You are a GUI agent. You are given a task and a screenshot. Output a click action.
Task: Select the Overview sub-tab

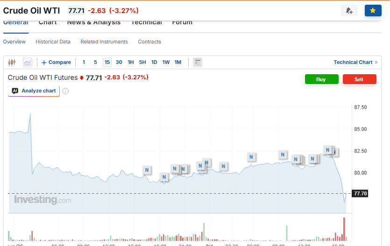click(14, 42)
